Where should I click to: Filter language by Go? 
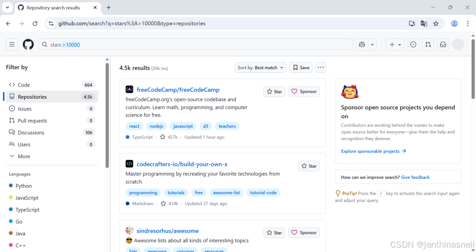[15, 221]
